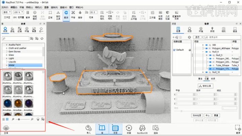The image size is (242, 136).
Task: Open the CPU usage 100% dropdown
Action: pos(18,12)
